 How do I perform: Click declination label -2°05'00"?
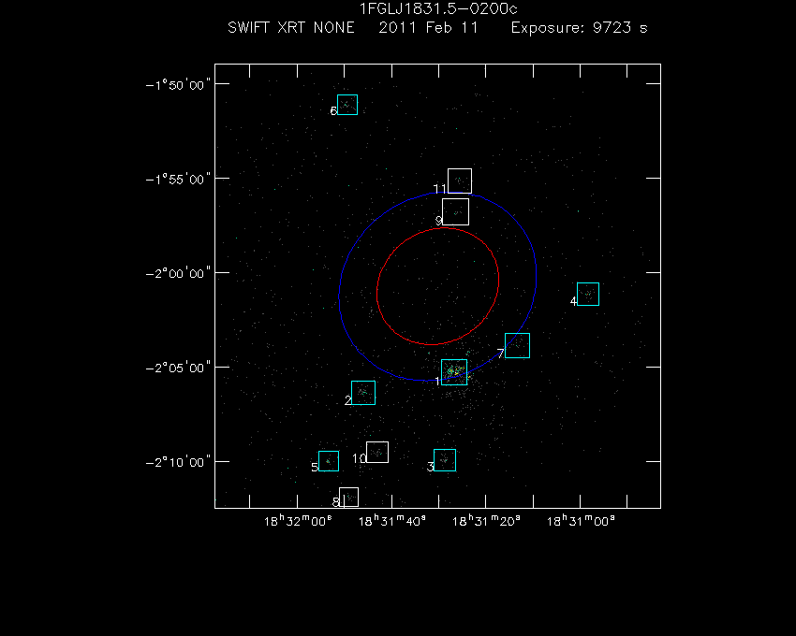point(178,368)
